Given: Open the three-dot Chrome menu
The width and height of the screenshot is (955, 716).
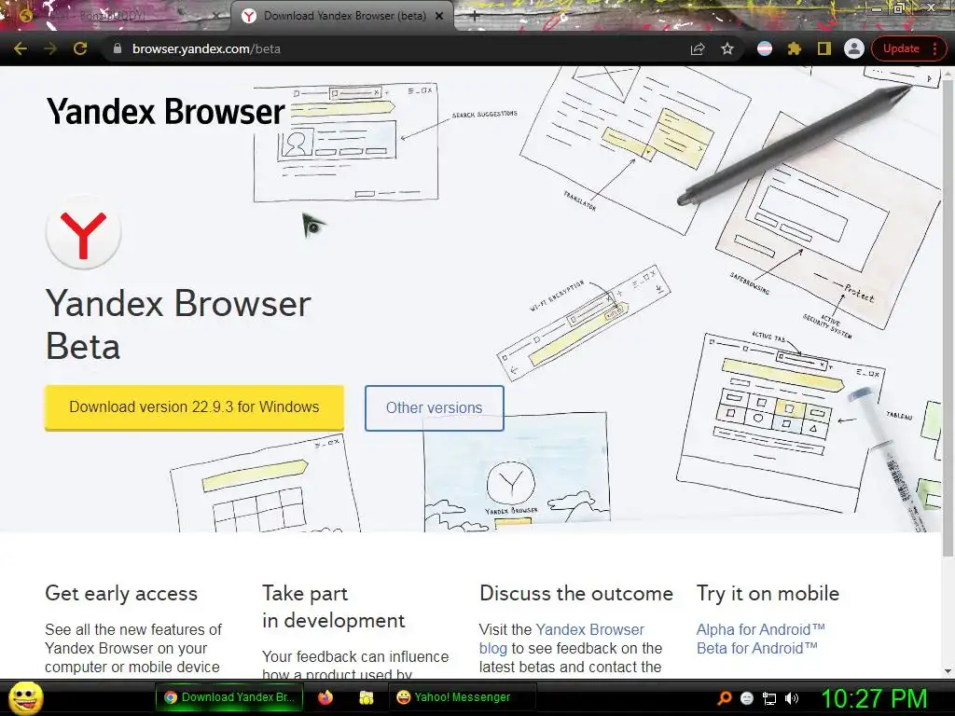Looking at the screenshot, I should pyautogui.click(x=935, y=48).
